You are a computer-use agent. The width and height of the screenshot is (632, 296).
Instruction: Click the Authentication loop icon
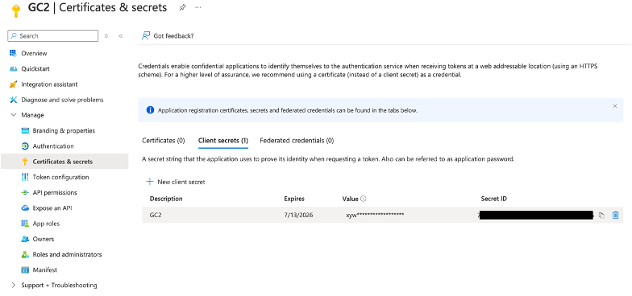[25, 146]
